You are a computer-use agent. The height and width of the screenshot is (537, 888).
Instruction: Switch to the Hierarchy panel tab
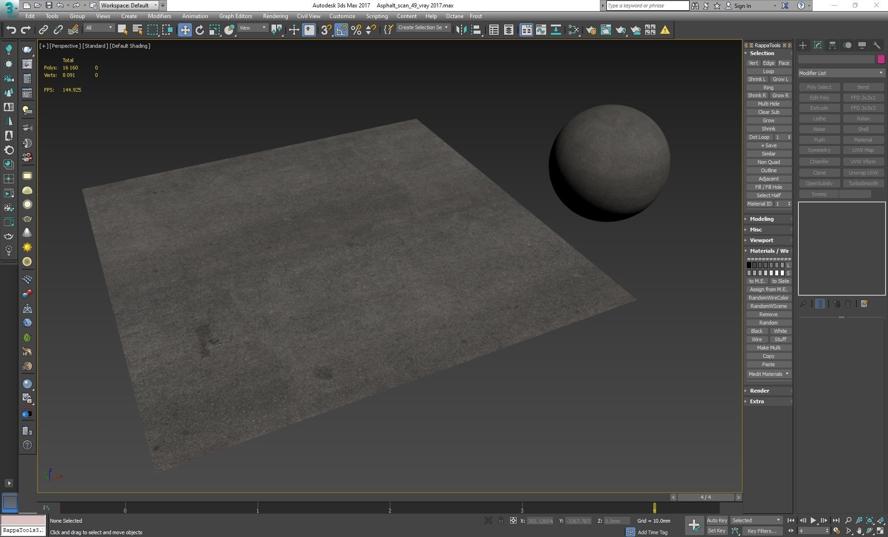pyautogui.click(x=832, y=45)
